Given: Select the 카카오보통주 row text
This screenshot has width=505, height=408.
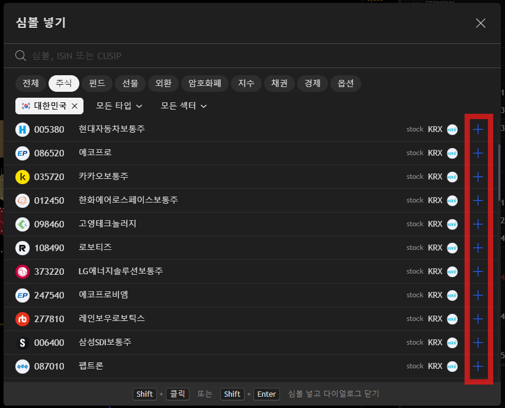Looking at the screenshot, I should (104, 176).
